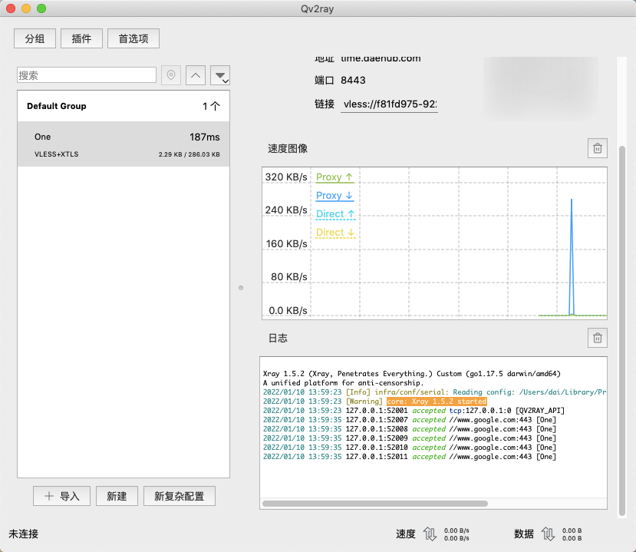Click the locate connection pin icon

click(171, 75)
